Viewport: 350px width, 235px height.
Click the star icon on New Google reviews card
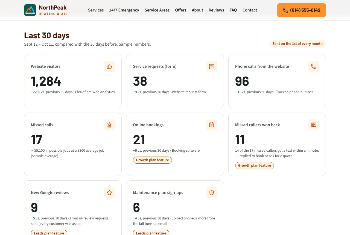coord(109,193)
